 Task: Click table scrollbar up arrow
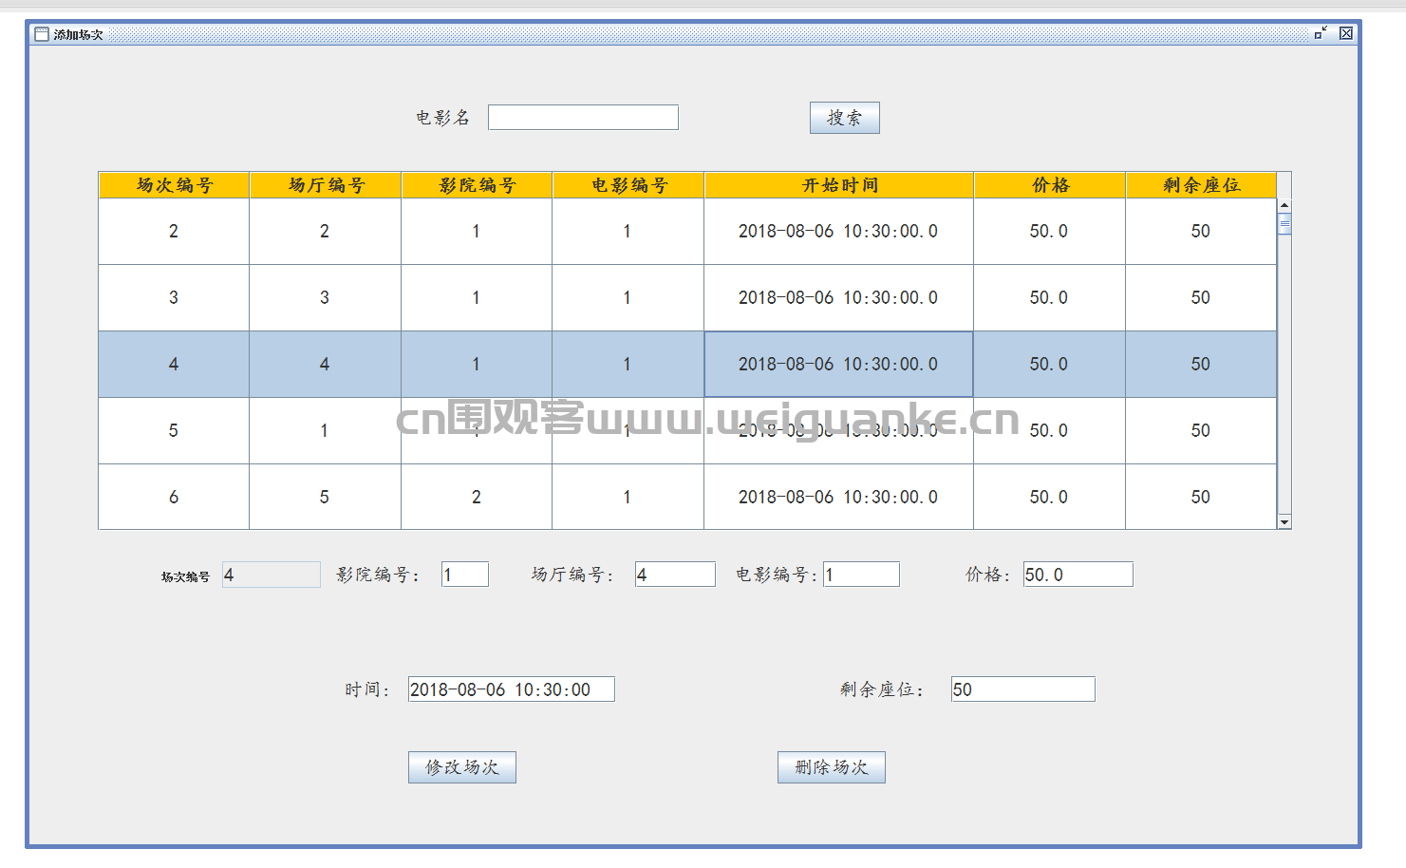1284,205
